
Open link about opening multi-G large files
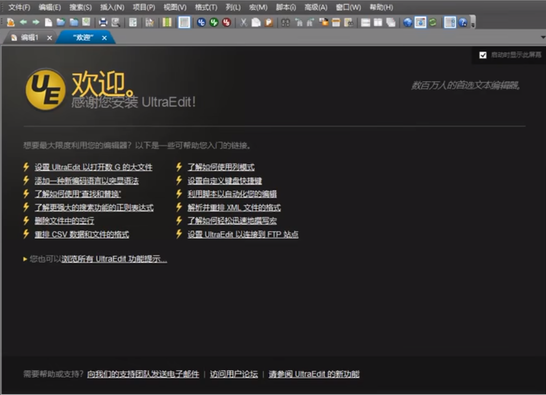point(94,167)
